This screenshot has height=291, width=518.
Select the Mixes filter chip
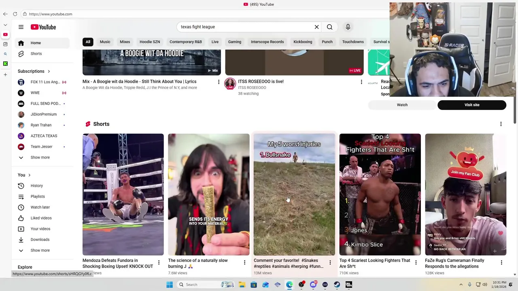(125, 42)
